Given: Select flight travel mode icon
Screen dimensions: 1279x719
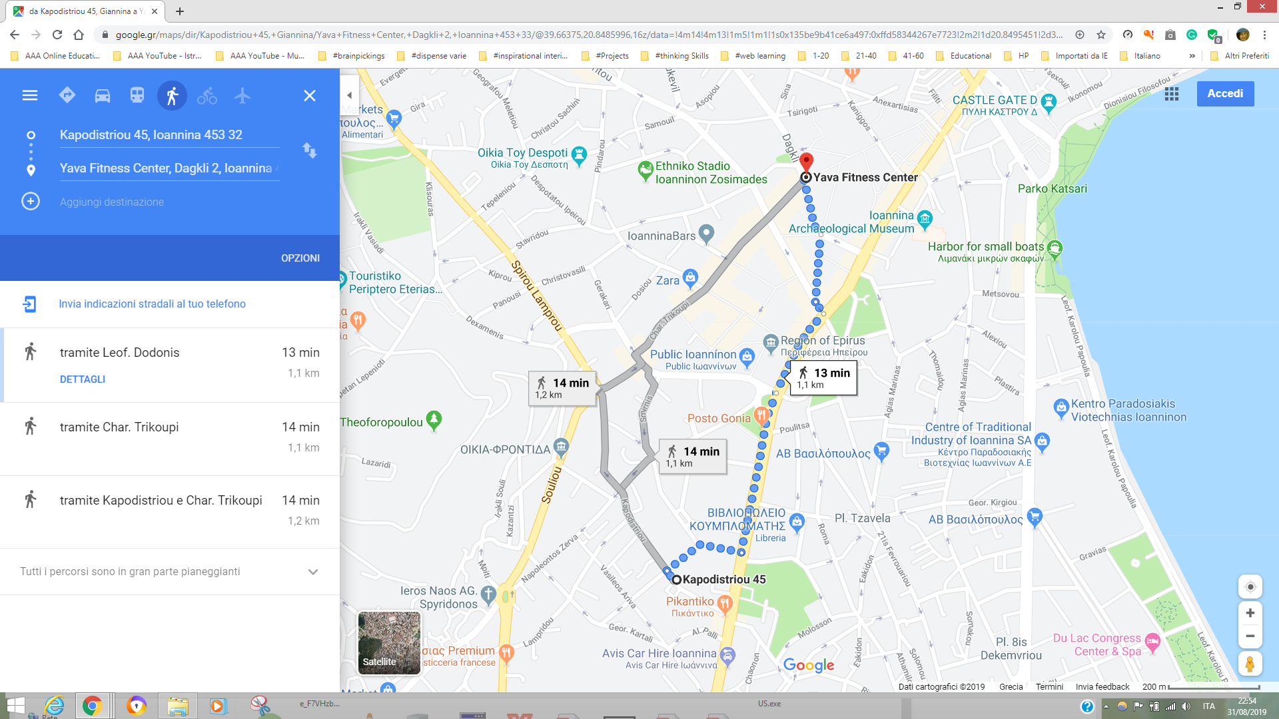Looking at the screenshot, I should [242, 95].
